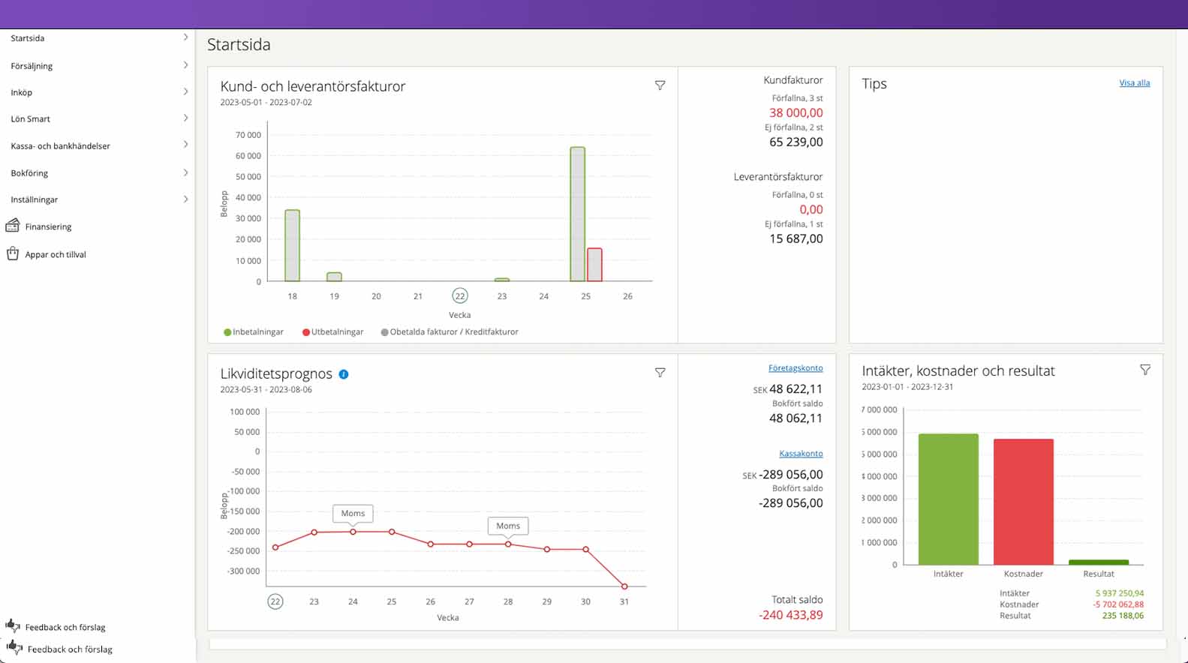The width and height of the screenshot is (1188, 663).
Task: Click the small green Resultat bar
Action: pyautogui.click(x=1099, y=562)
